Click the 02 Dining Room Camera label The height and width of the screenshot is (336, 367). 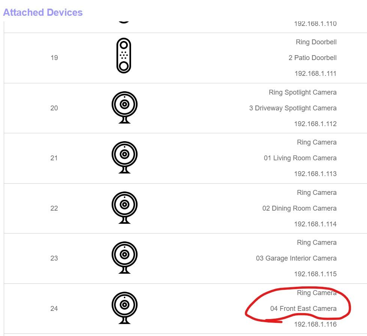pos(299,208)
